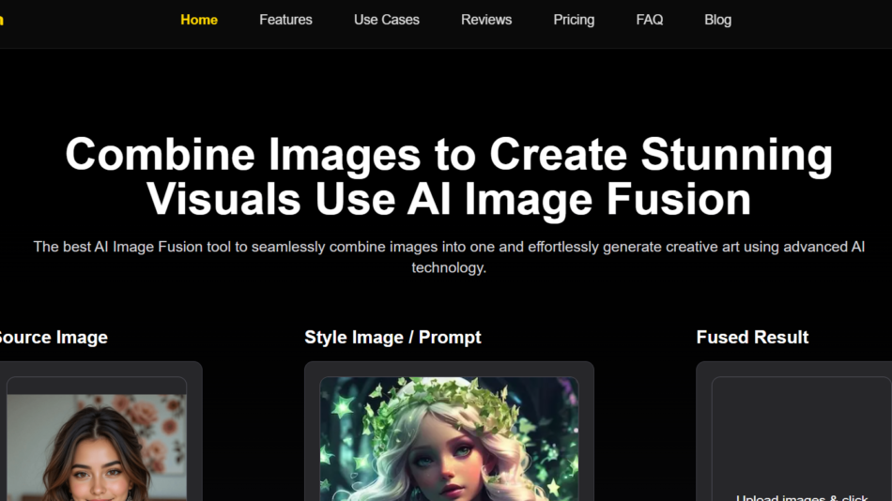Open the Features nav link
The width and height of the screenshot is (892, 501).
pyautogui.click(x=285, y=20)
